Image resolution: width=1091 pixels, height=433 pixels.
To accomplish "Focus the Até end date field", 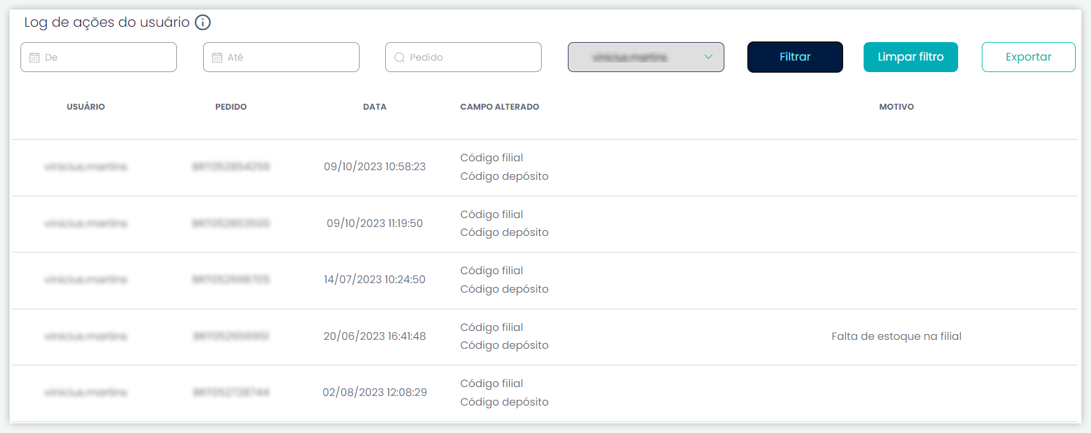I will point(281,57).
